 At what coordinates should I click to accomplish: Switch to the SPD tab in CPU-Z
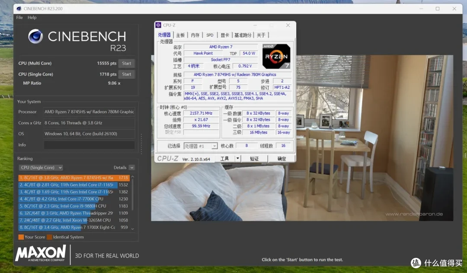click(210, 35)
